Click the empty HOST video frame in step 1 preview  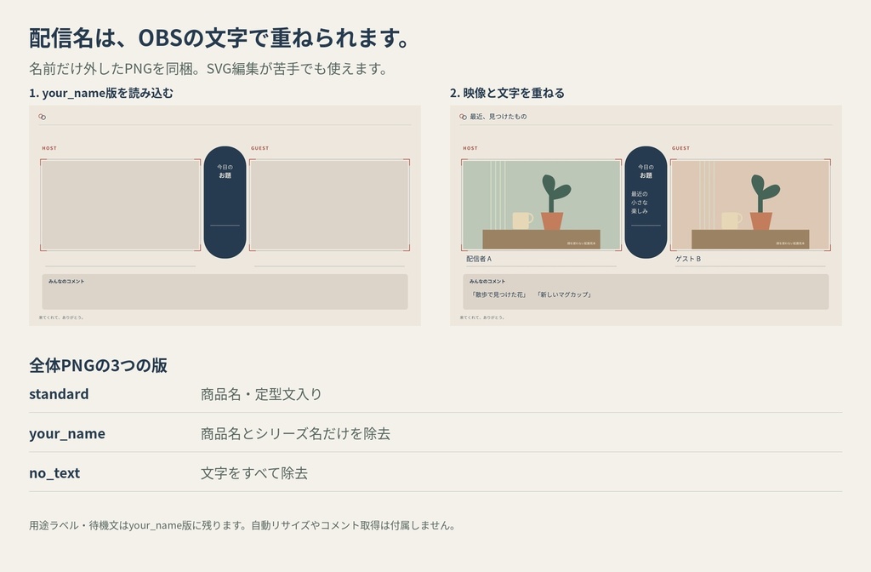[x=121, y=205]
